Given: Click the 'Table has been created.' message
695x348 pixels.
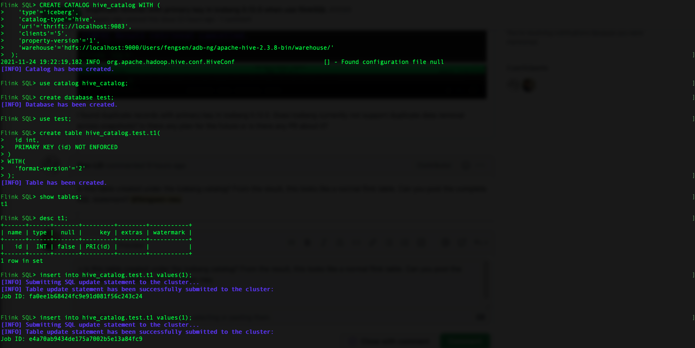Looking at the screenshot, I should (x=66, y=183).
